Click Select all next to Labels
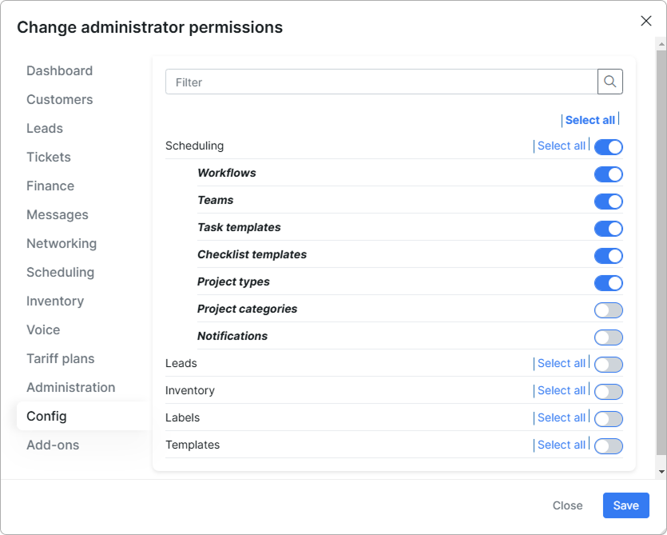This screenshot has width=667, height=535. [562, 417]
